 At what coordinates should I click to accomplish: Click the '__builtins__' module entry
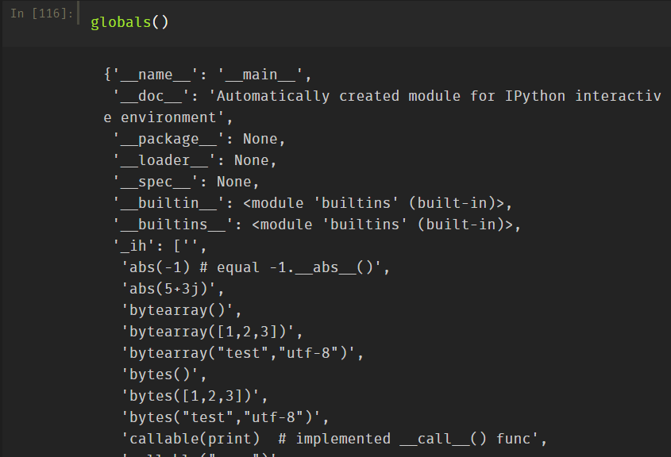pyautogui.click(x=317, y=225)
